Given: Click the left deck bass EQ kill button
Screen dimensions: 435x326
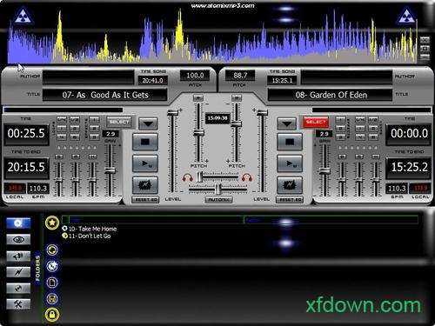Looking at the screenshot, I should tap(59, 156).
